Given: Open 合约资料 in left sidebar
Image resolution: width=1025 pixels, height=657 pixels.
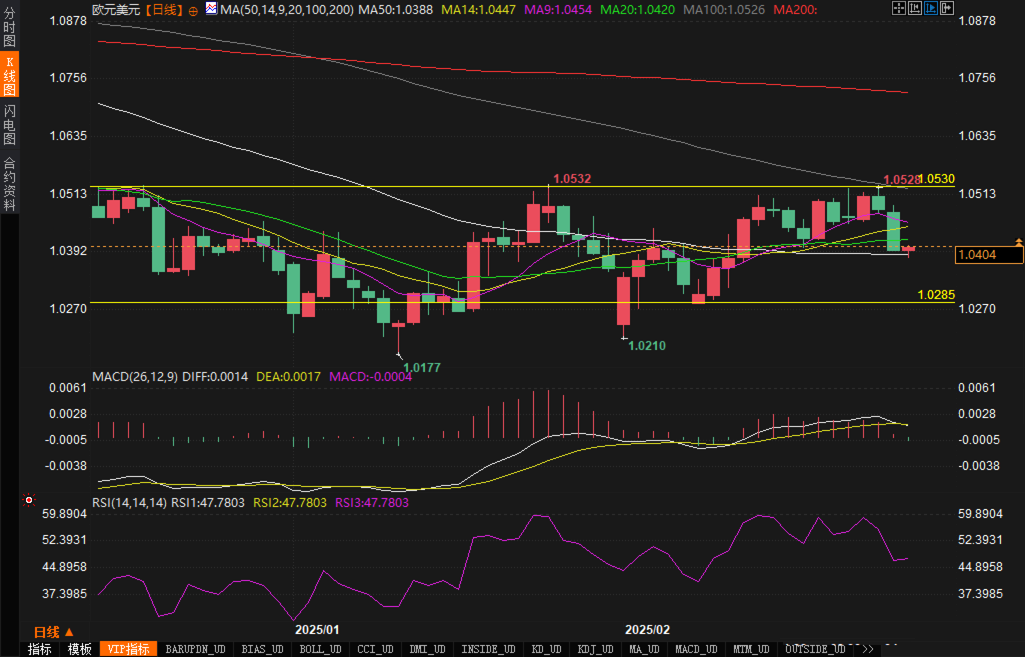Looking at the screenshot, I should pyautogui.click(x=9, y=183).
